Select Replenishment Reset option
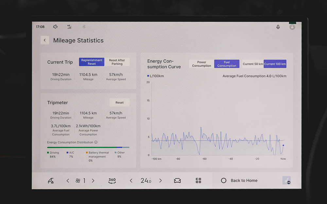This screenshot has width=327, height=204. (92, 62)
